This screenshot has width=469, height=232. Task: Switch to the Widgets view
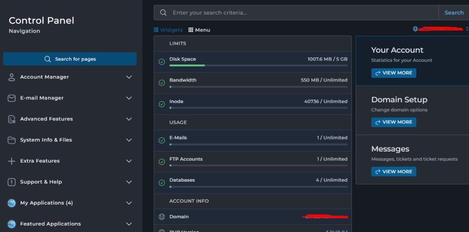(x=168, y=30)
